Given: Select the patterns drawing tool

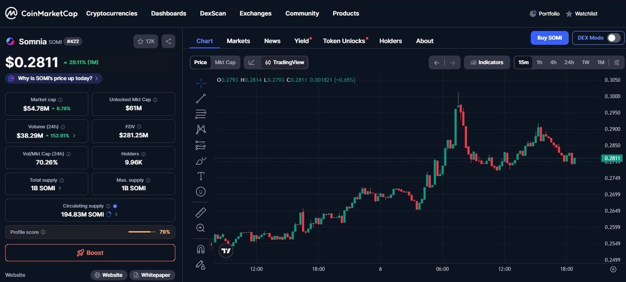Looking at the screenshot, I should tap(201, 129).
